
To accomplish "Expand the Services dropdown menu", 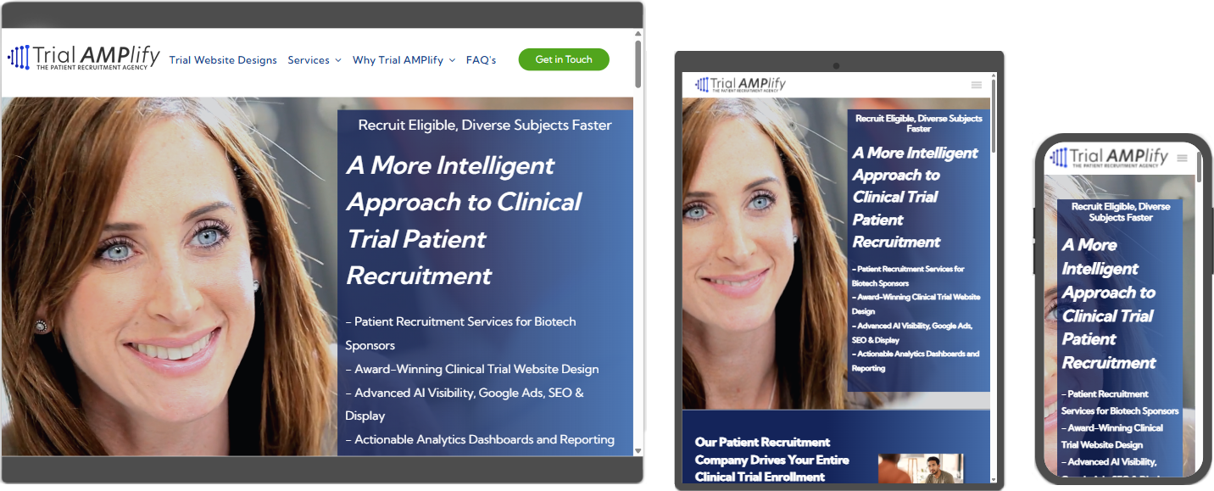I will coord(315,60).
